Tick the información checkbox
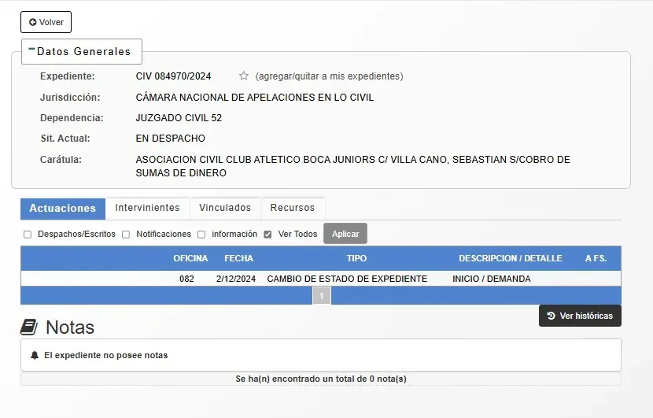Screen dimensions: 653x418 click(201, 235)
